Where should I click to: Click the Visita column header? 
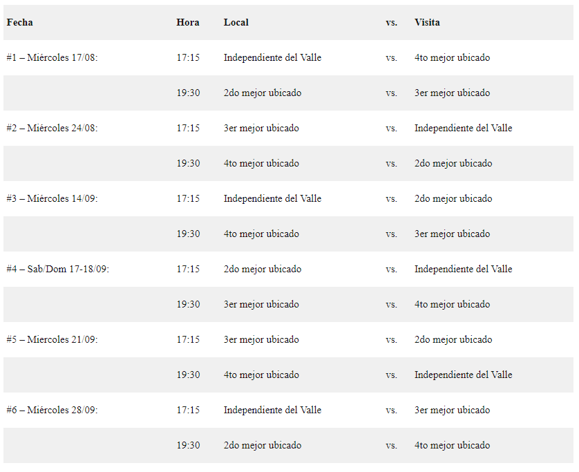click(x=427, y=22)
